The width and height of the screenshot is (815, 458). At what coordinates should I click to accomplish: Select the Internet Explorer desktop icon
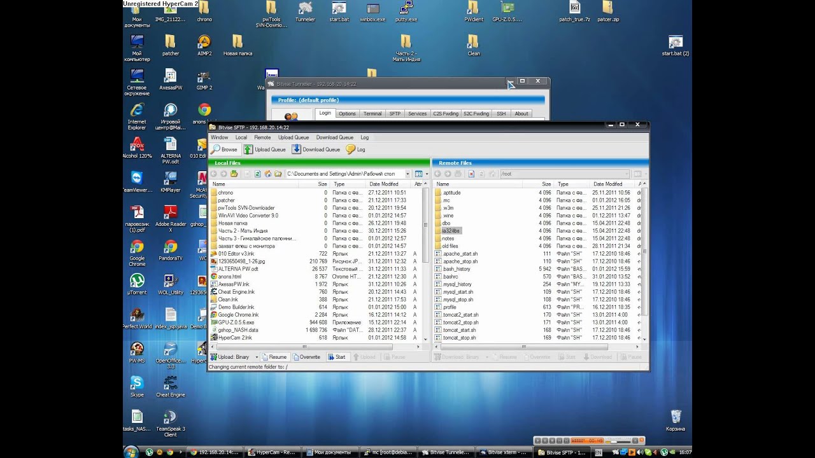(137, 116)
